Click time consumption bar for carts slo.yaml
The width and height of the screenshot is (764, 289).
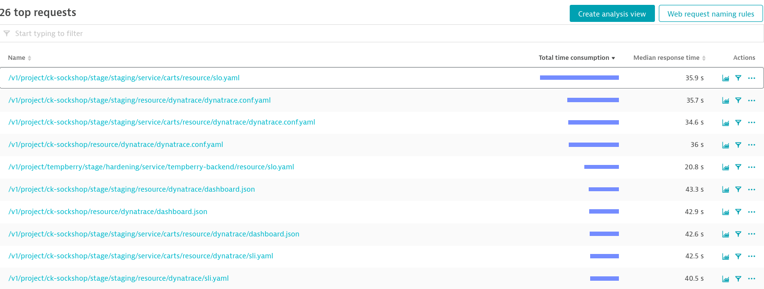pyautogui.click(x=579, y=78)
